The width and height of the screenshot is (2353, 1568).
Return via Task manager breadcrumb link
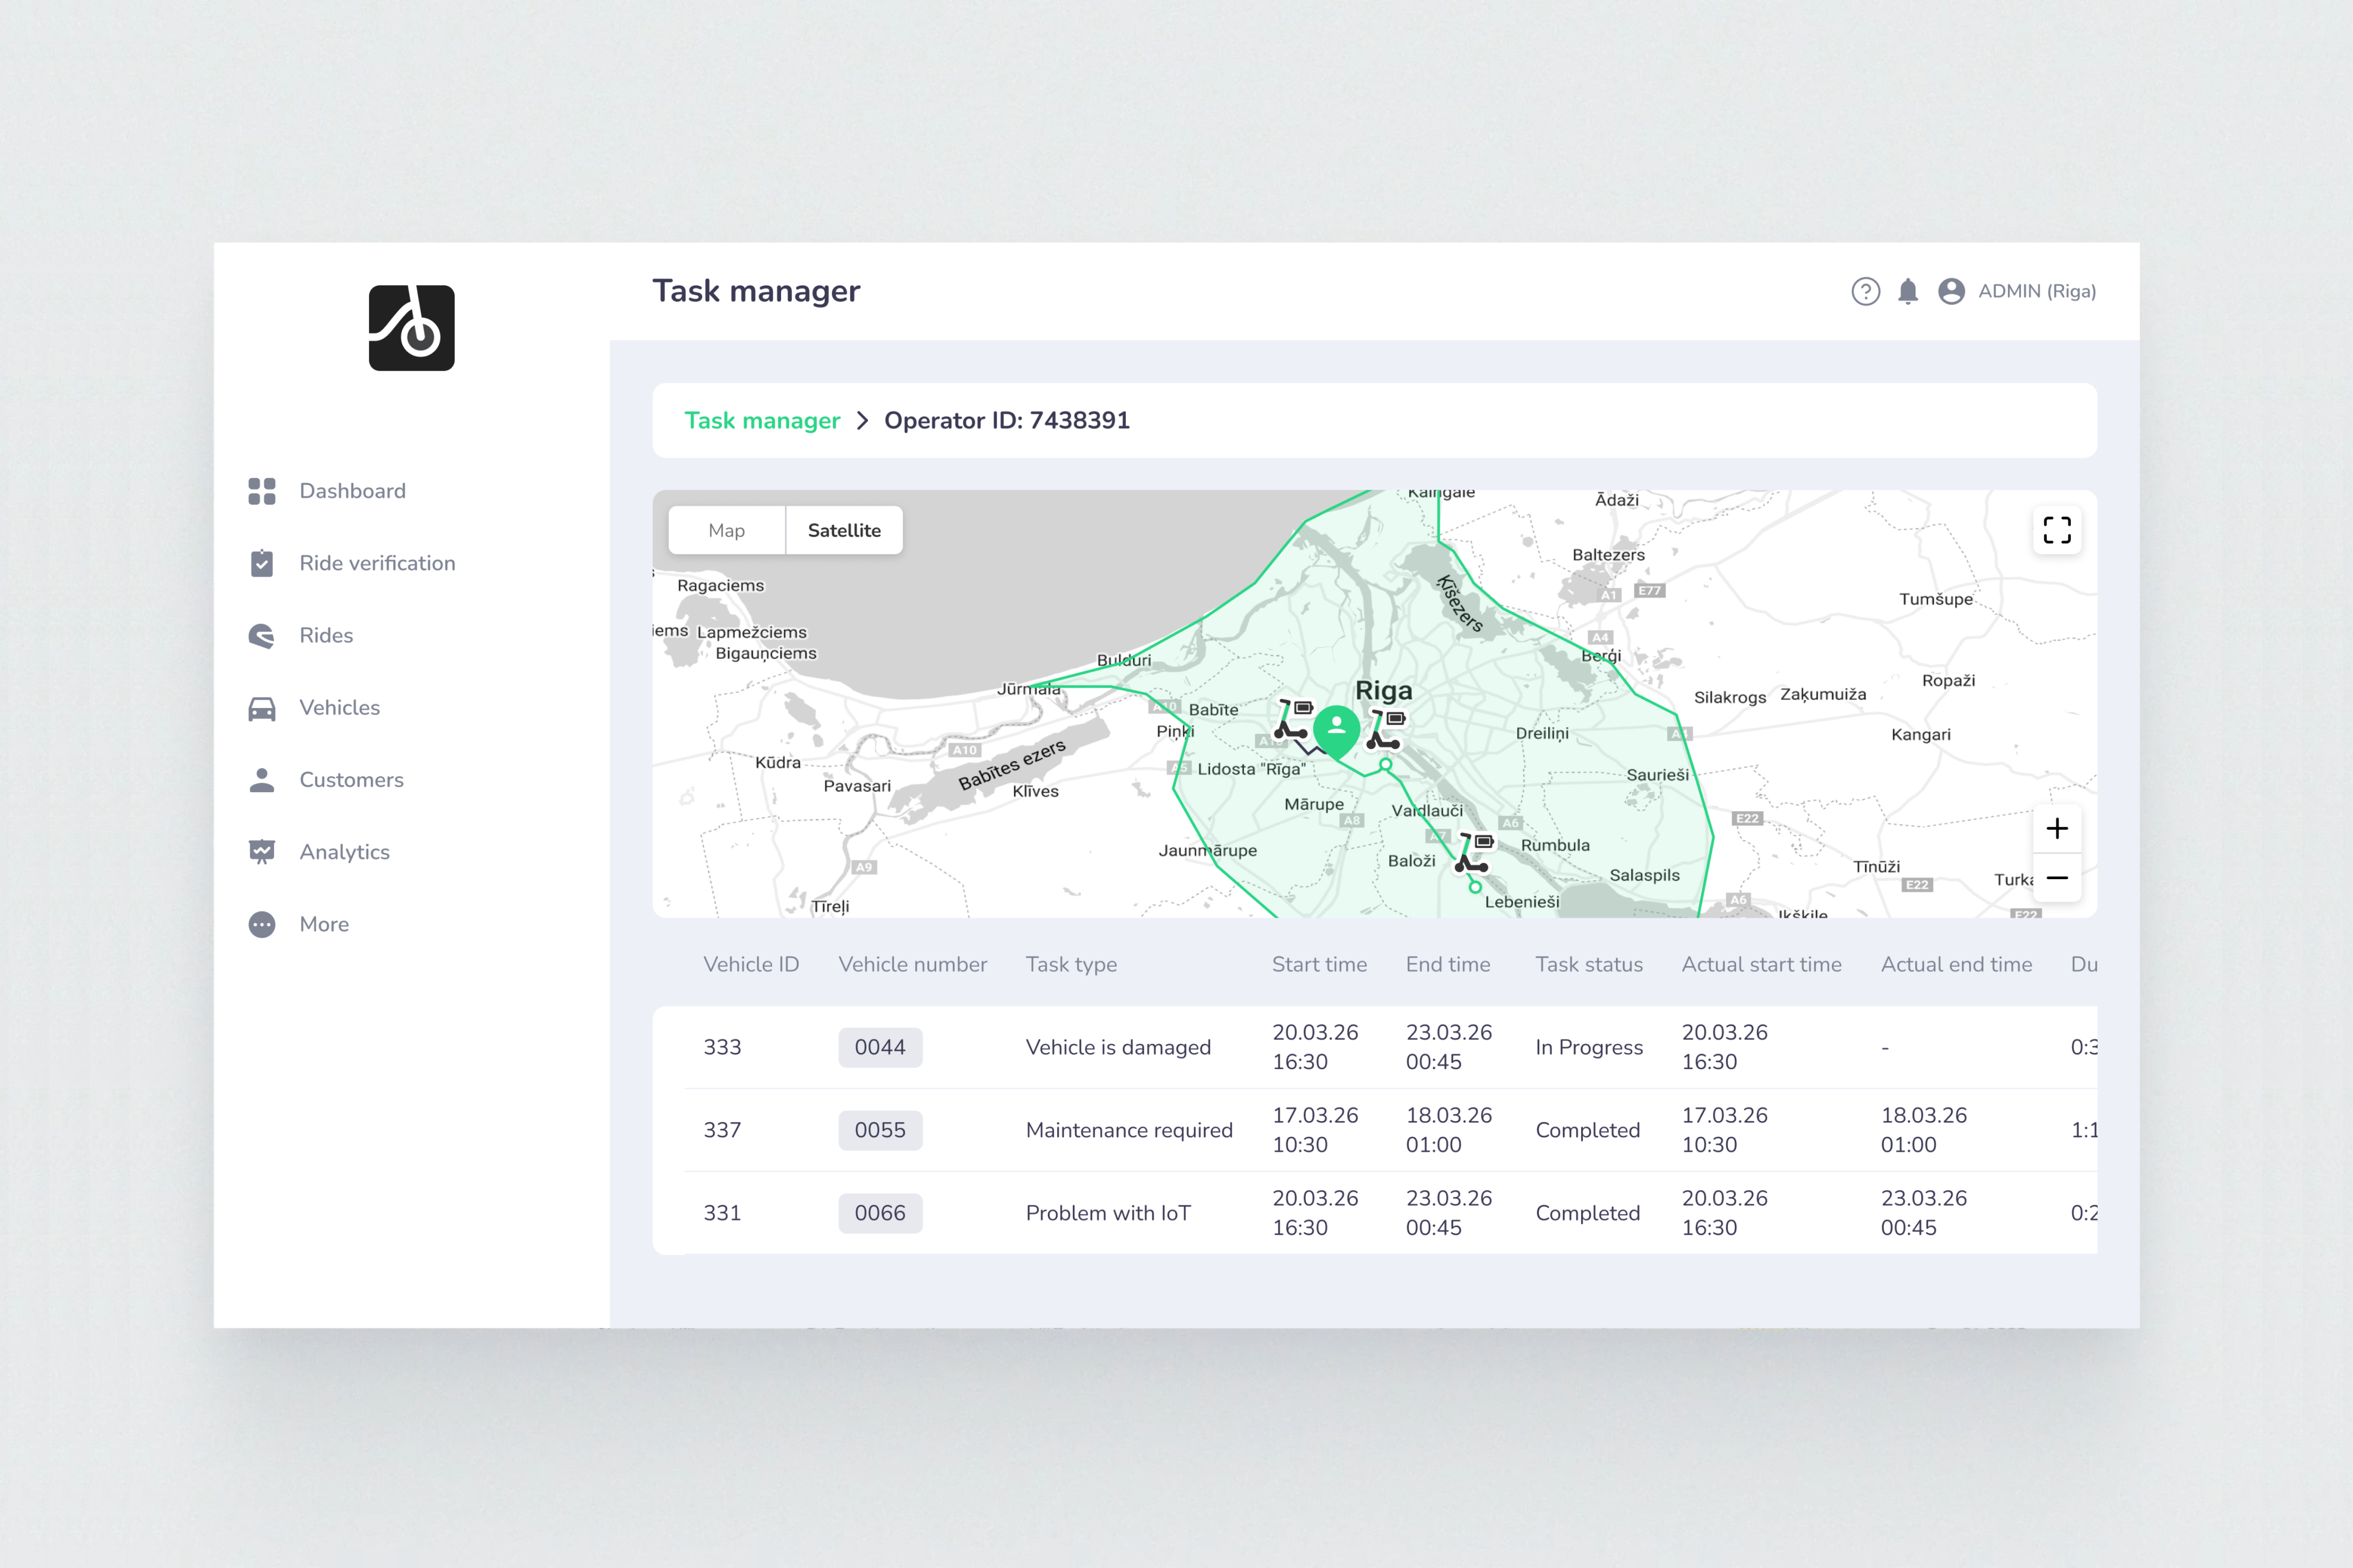(x=762, y=421)
